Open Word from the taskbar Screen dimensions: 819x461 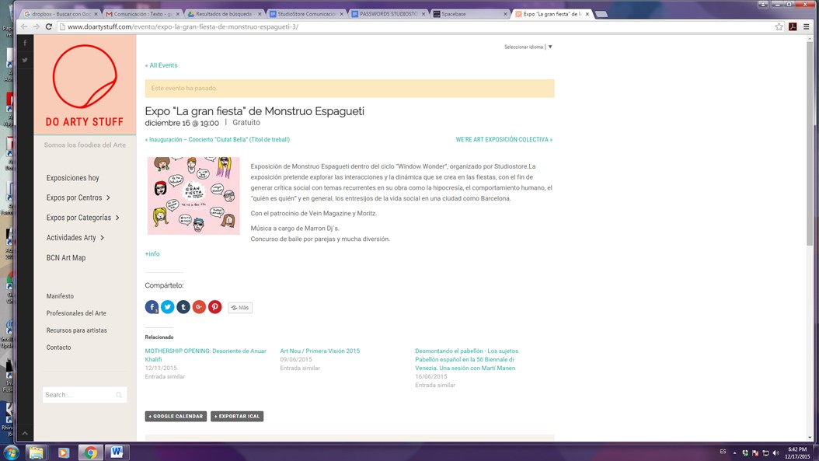(117, 452)
